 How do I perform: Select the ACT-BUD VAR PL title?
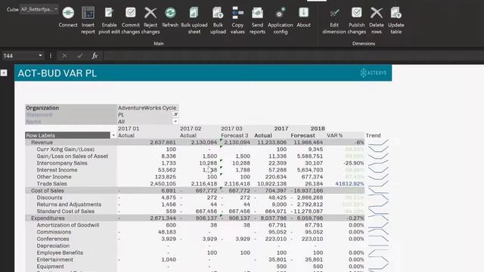(57, 73)
